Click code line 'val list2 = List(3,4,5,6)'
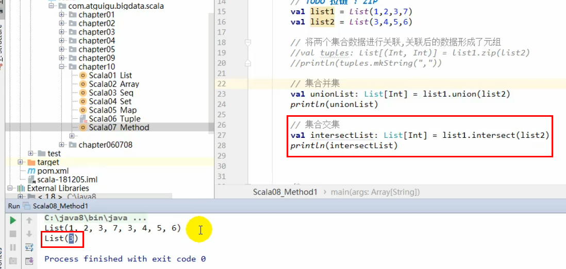The height and width of the screenshot is (269, 566). click(x=351, y=22)
